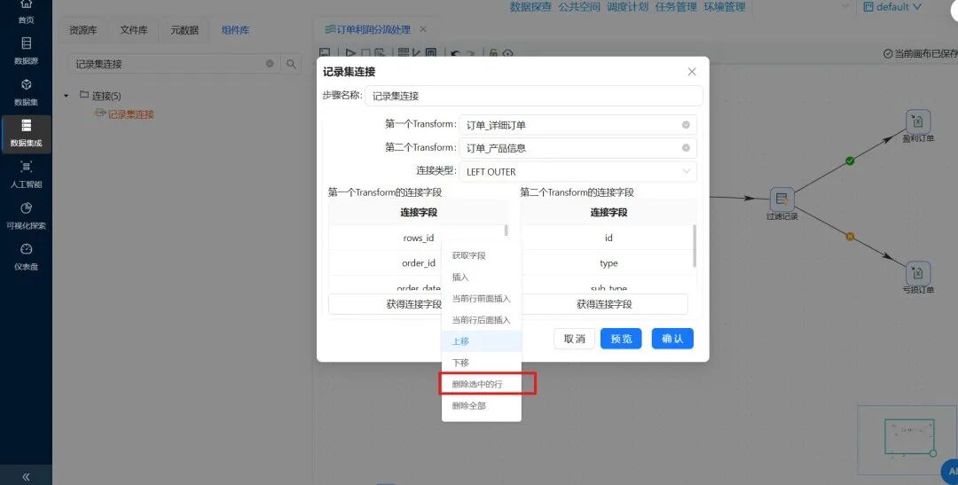Choose 当前行后面插入 from the context menu
Viewport: 958px width, 485px height.
click(482, 320)
